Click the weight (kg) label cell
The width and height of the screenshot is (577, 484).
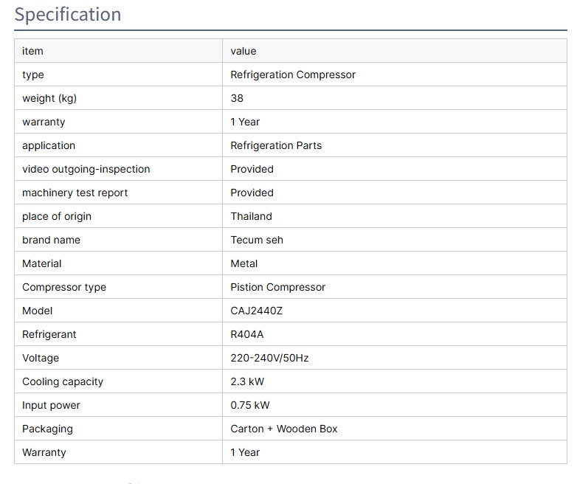tap(49, 98)
